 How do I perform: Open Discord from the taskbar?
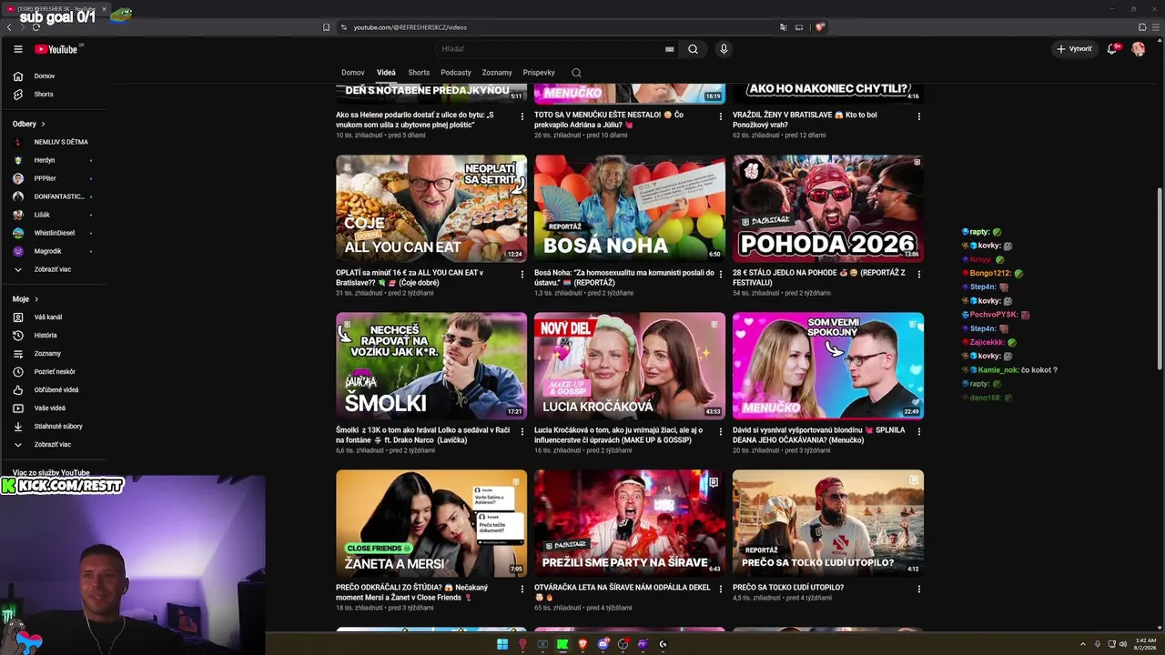pyautogui.click(x=603, y=644)
